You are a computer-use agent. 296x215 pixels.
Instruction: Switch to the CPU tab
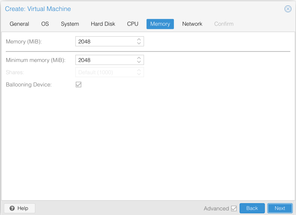(133, 24)
